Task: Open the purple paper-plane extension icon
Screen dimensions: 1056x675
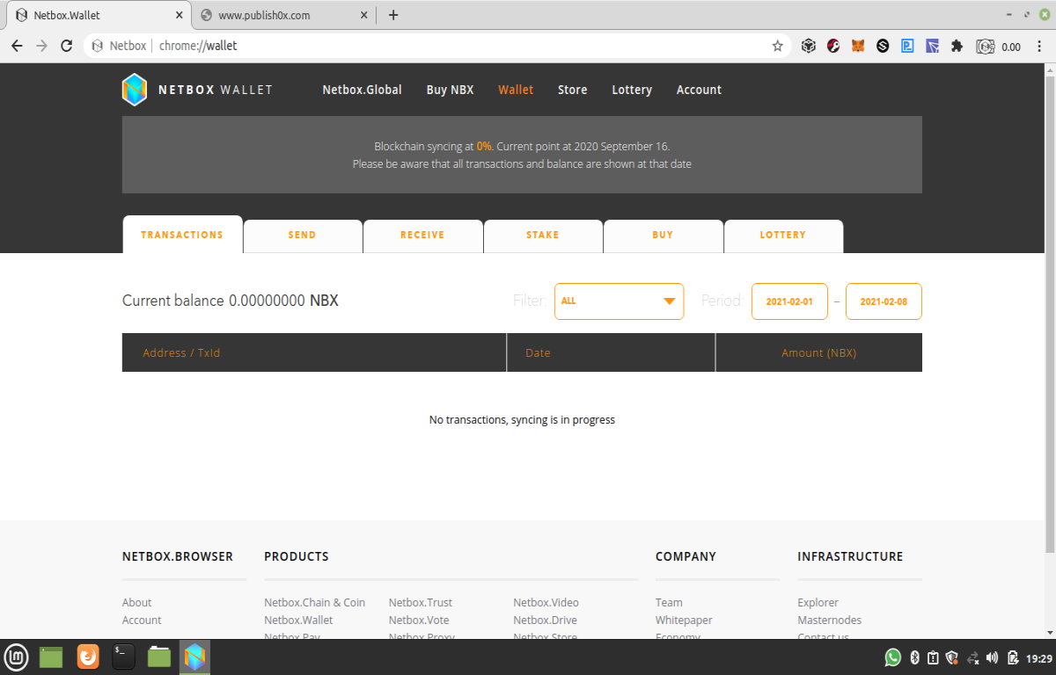Action: (932, 46)
